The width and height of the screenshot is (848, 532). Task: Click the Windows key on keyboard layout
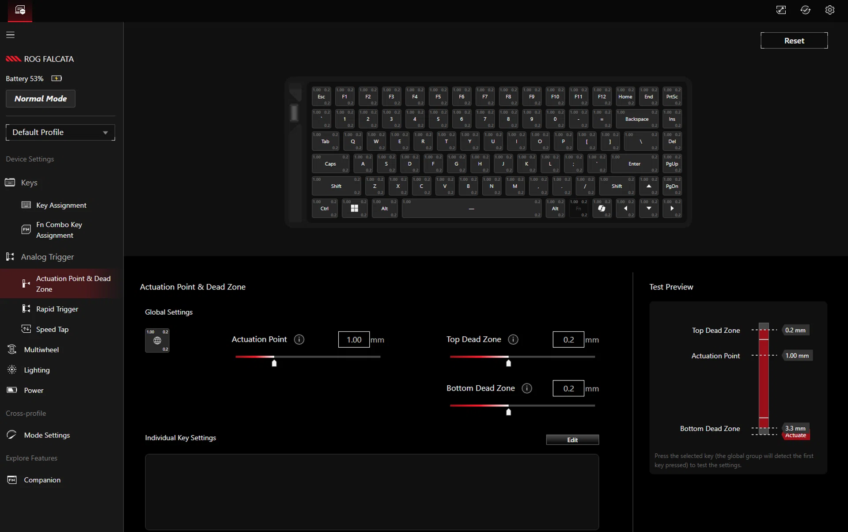point(354,208)
